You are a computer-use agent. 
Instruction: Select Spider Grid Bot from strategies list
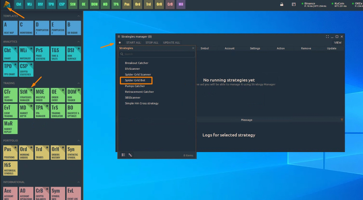coord(135,80)
